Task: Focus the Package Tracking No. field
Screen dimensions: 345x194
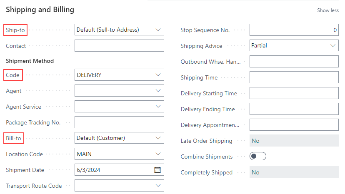Action: (119, 122)
